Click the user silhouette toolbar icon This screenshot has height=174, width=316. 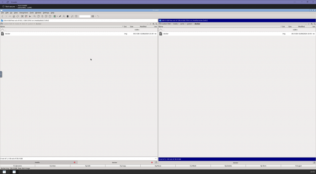coord(64,16)
